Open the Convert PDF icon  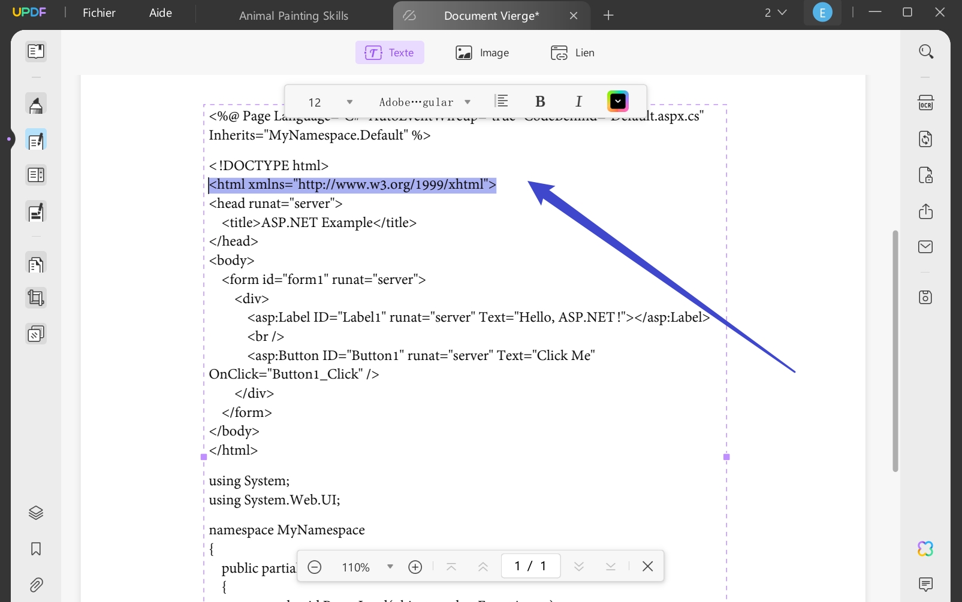click(x=926, y=140)
